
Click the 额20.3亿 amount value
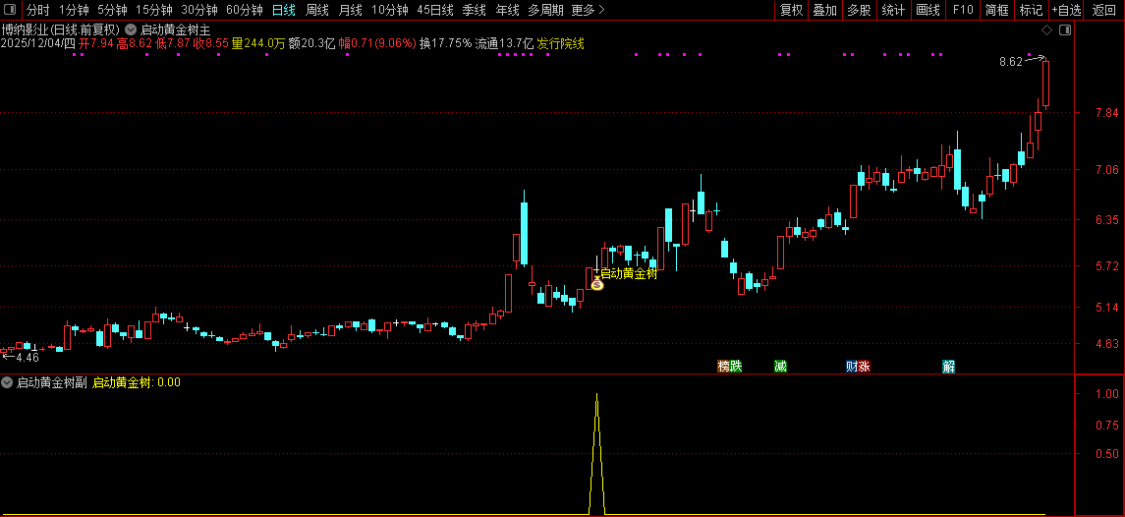tap(311, 44)
